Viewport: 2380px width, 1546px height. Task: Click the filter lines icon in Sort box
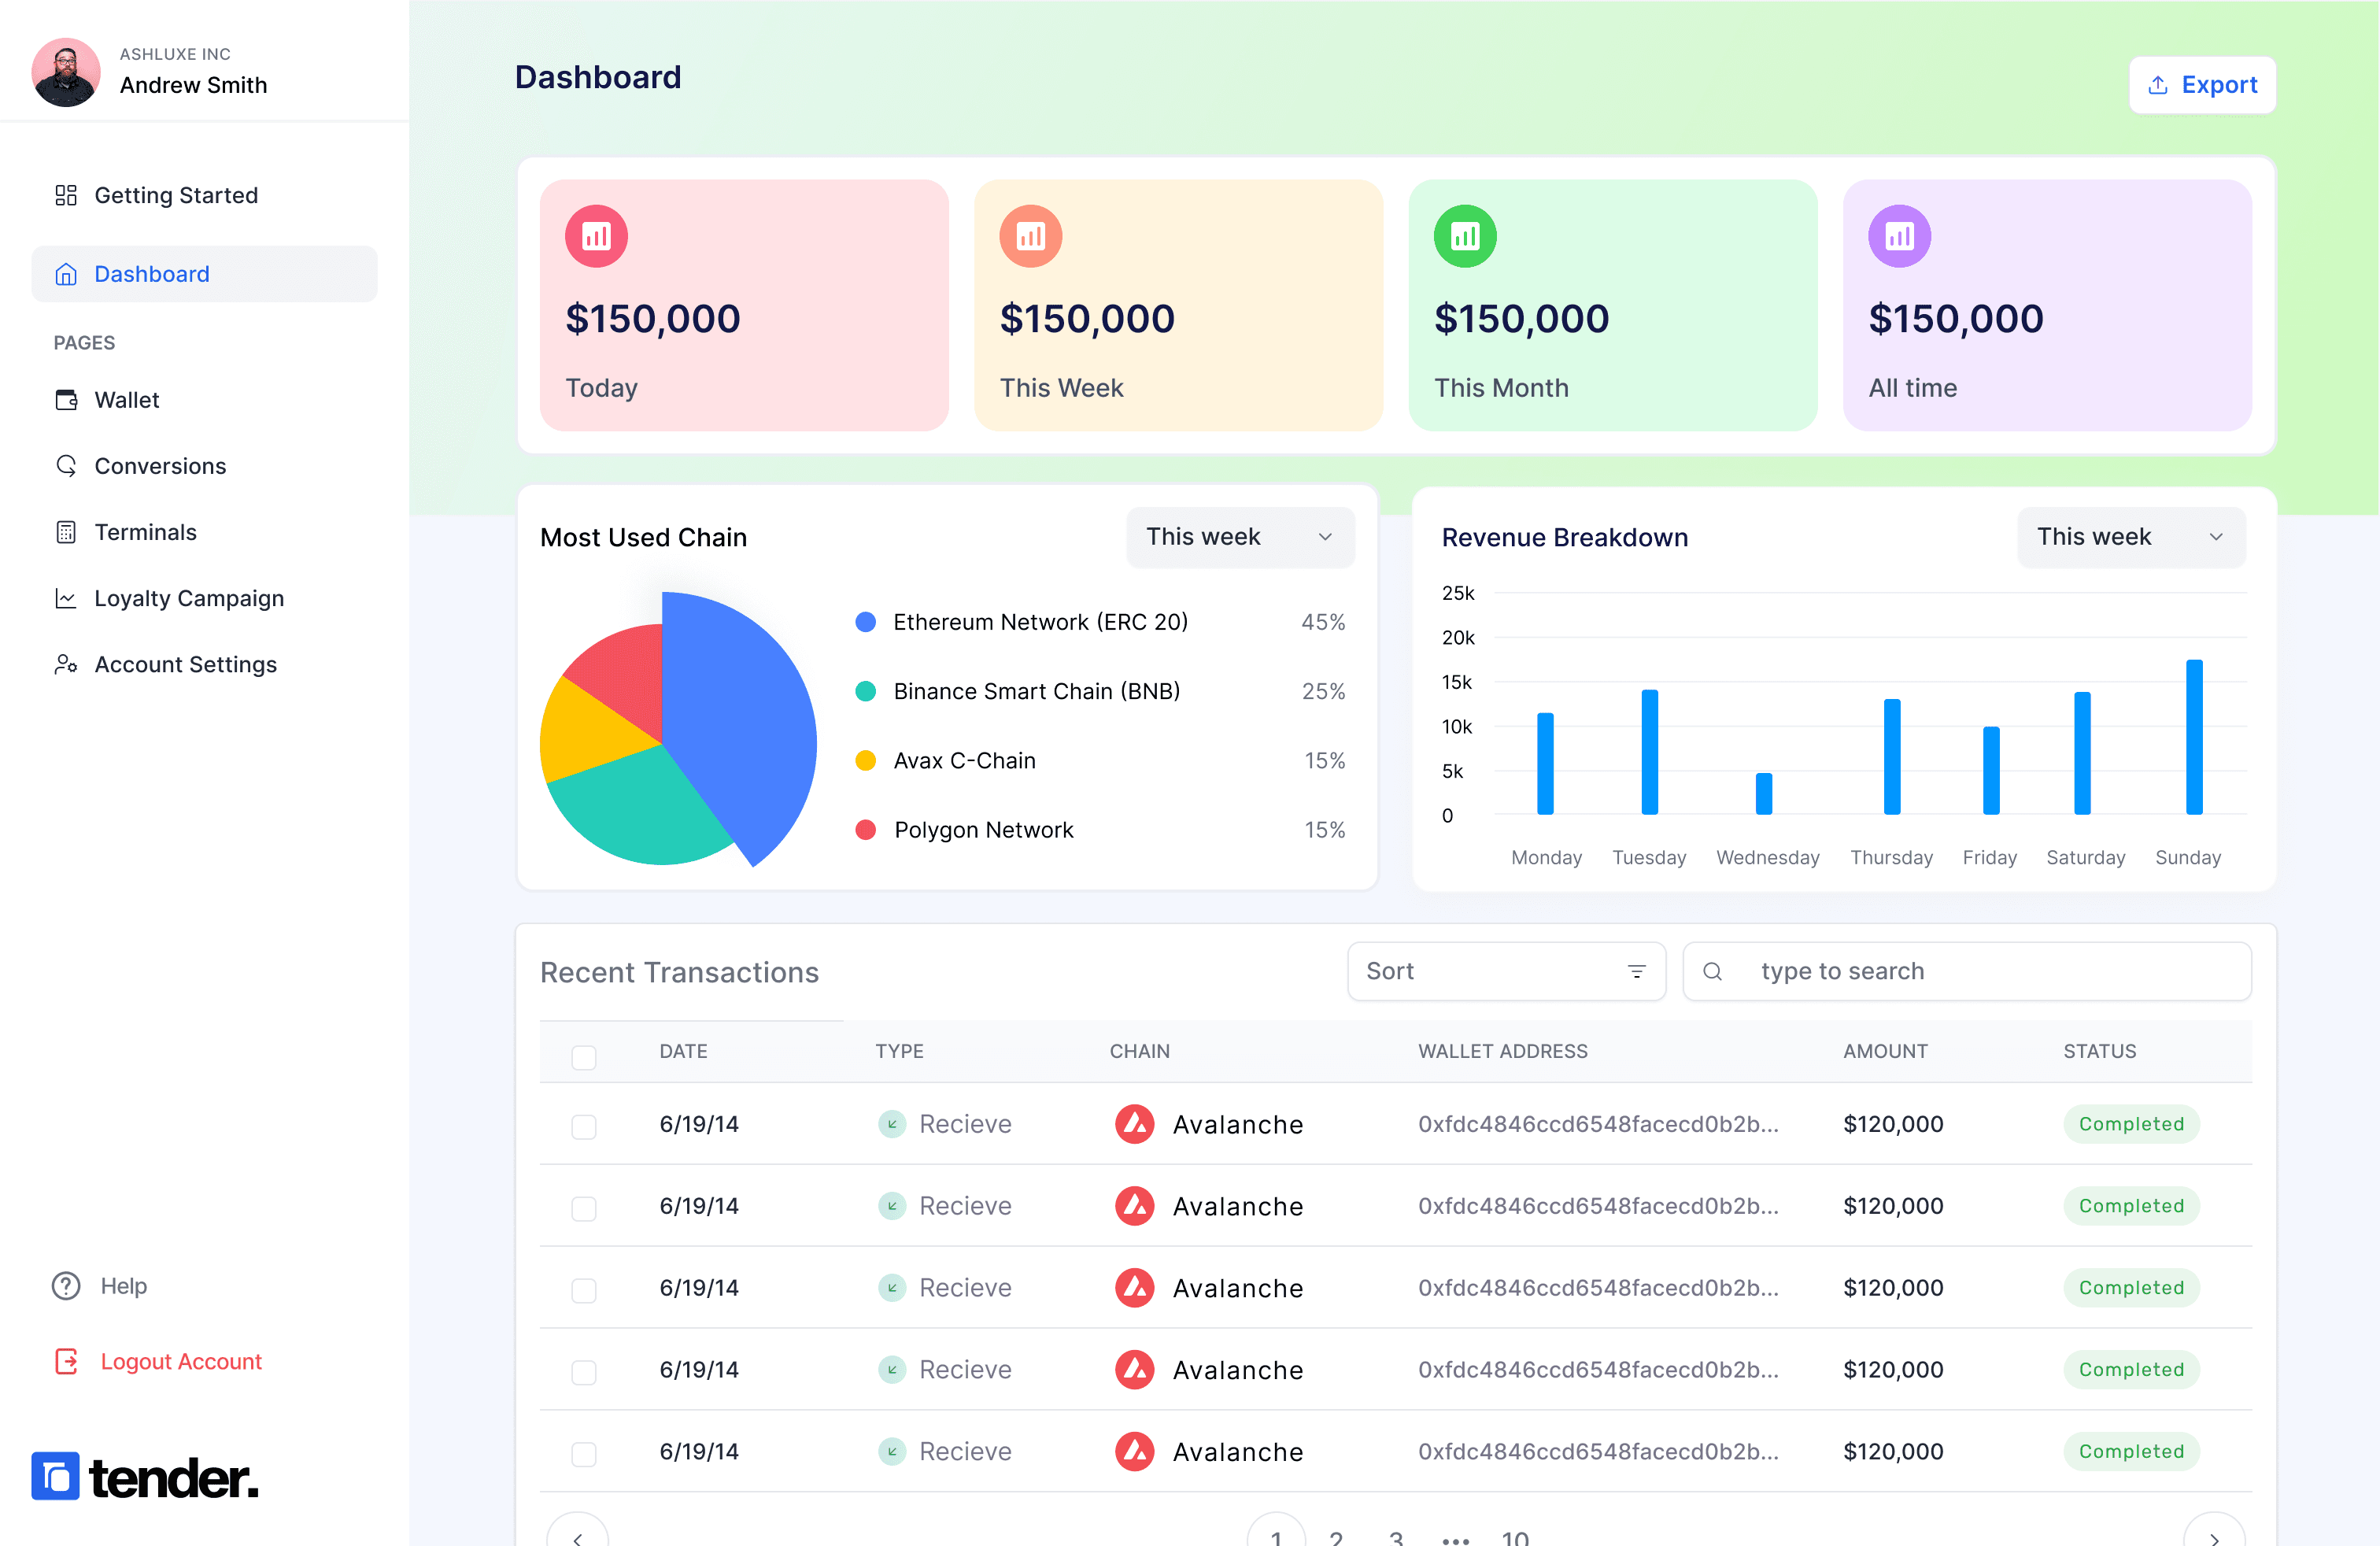1636,971
